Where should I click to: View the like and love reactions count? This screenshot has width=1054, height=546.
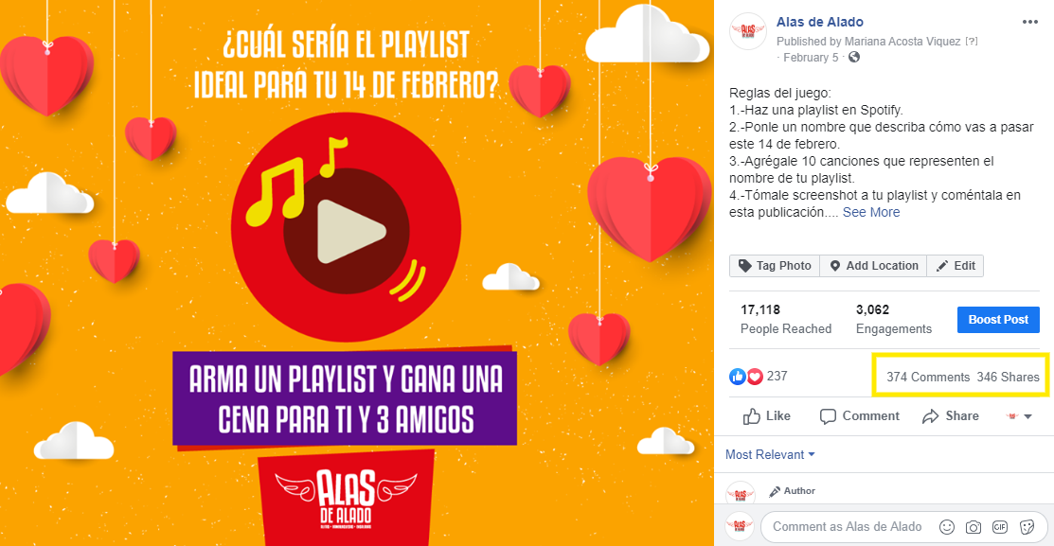pos(759,376)
